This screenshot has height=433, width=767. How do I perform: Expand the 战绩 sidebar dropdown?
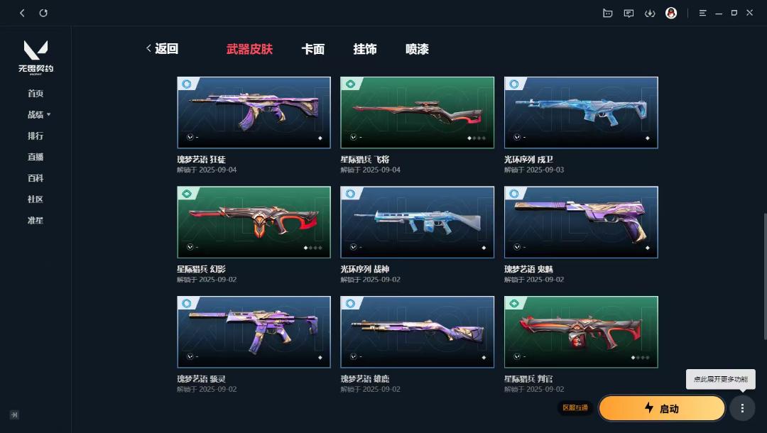tap(38, 114)
